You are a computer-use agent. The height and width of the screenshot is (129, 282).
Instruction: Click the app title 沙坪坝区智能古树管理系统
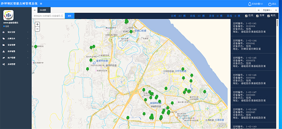pos(19,4)
